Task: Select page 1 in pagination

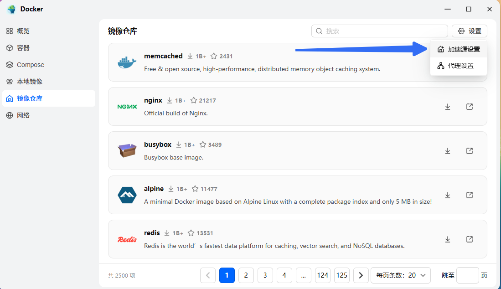Action: click(227, 275)
